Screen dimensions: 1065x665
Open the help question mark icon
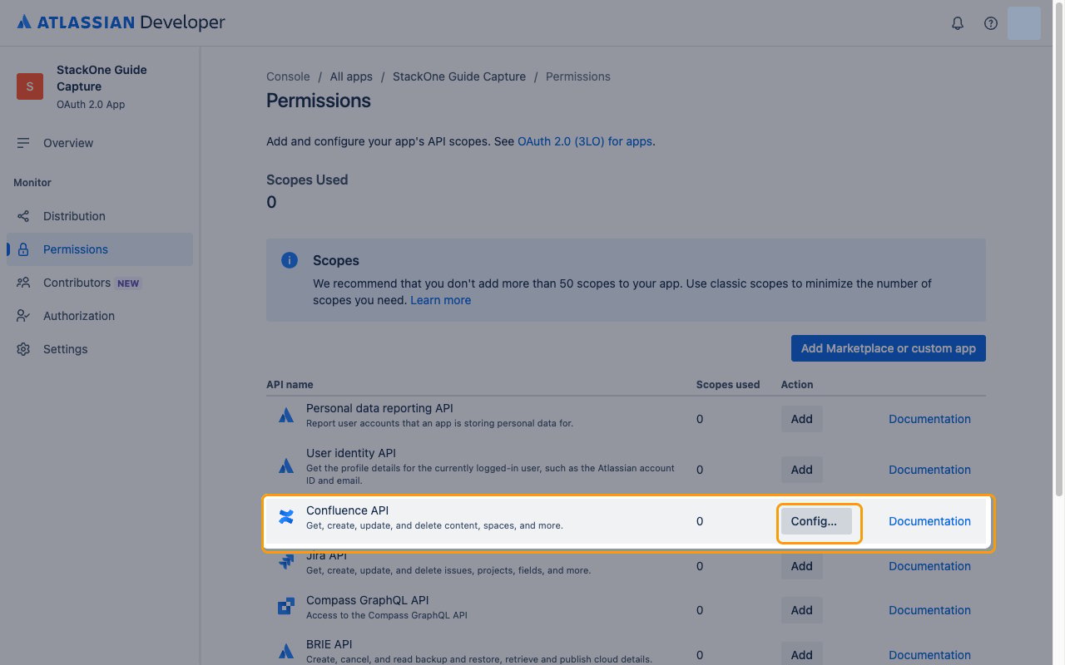[991, 23]
